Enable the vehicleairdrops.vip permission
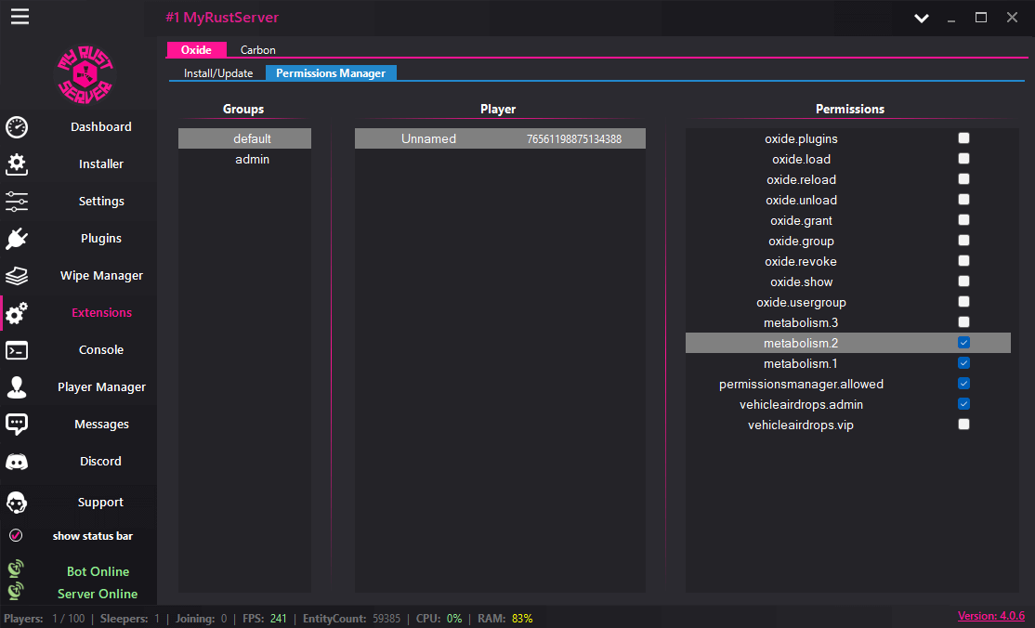The height and width of the screenshot is (628, 1035). click(963, 423)
